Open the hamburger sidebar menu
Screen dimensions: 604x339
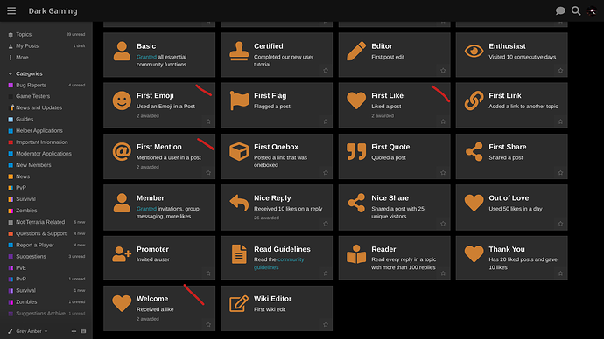[11, 10]
